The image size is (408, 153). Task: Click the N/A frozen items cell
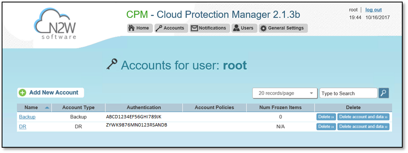[281, 127]
